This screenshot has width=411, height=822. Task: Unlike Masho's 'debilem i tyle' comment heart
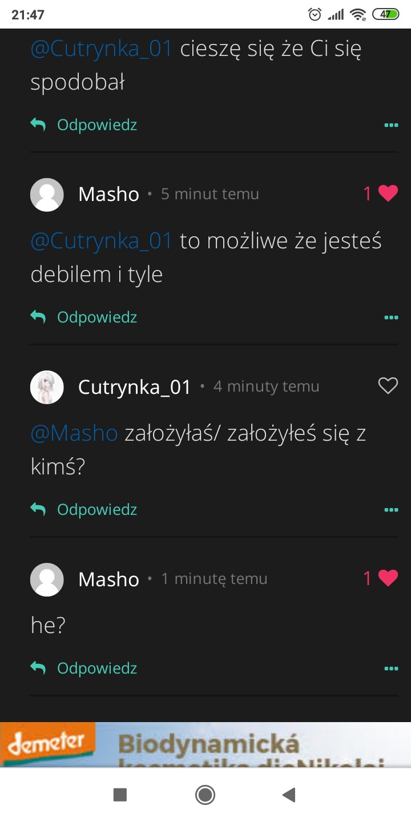click(388, 194)
